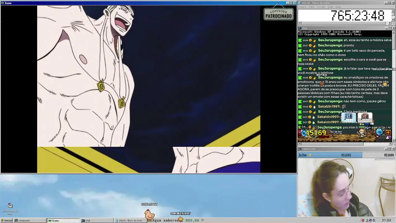Click the chat window scroll up arrow
The image size is (396, 223).
click(x=394, y=32)
